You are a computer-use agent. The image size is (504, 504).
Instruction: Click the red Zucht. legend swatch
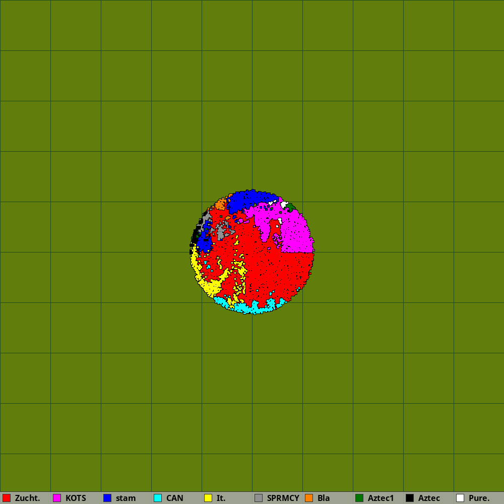tap(7, 498)
